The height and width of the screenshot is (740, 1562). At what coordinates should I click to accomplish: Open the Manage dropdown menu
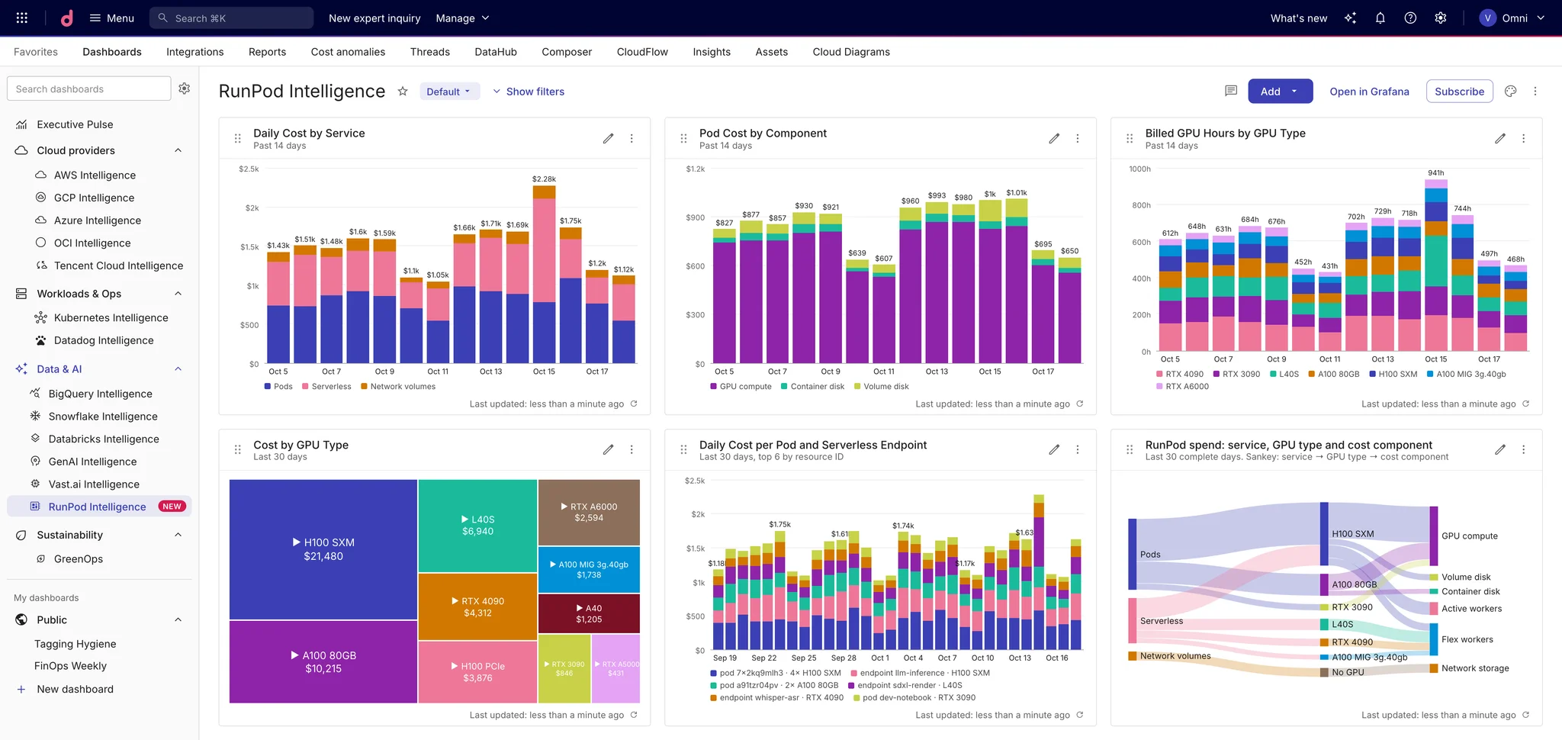(462, 18)
